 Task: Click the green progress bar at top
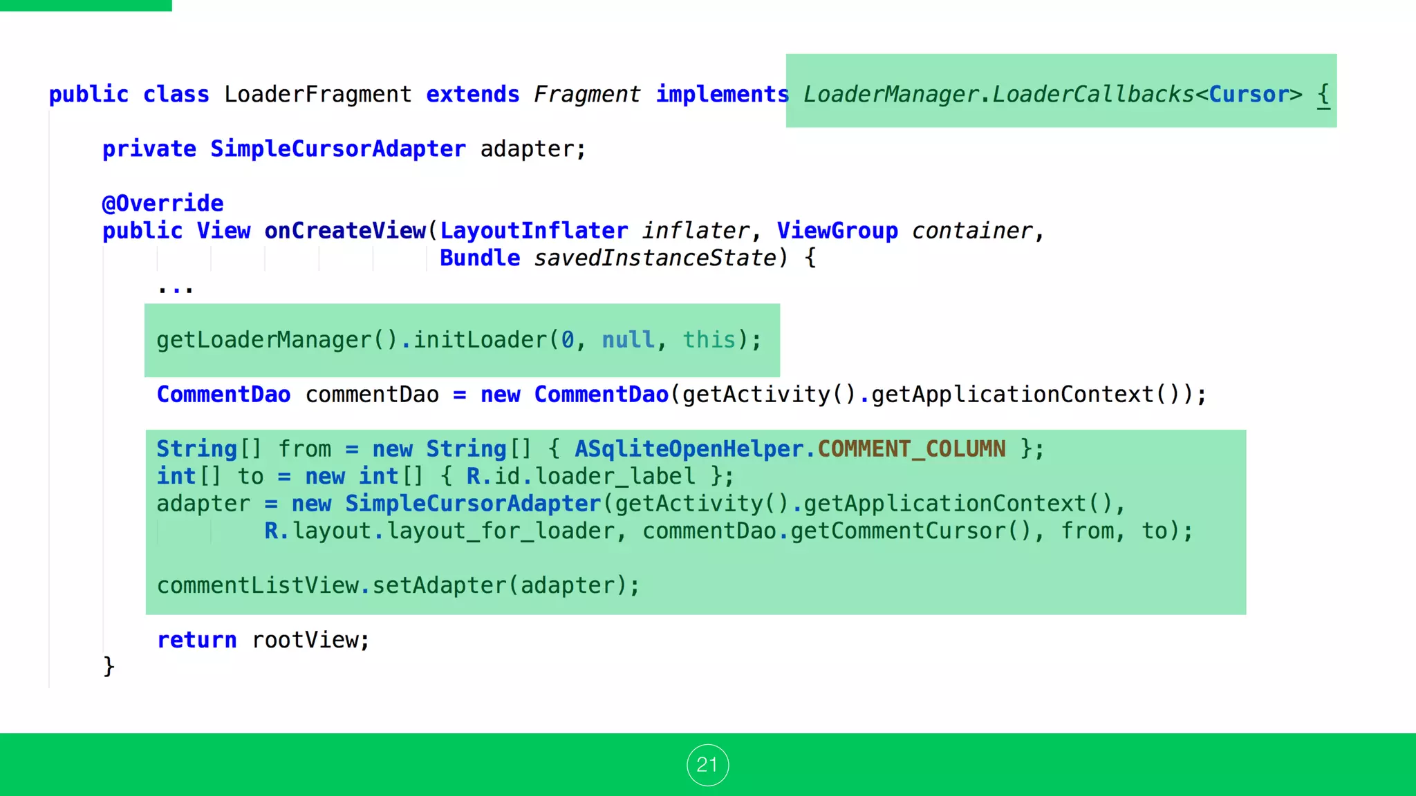point(86,5)
